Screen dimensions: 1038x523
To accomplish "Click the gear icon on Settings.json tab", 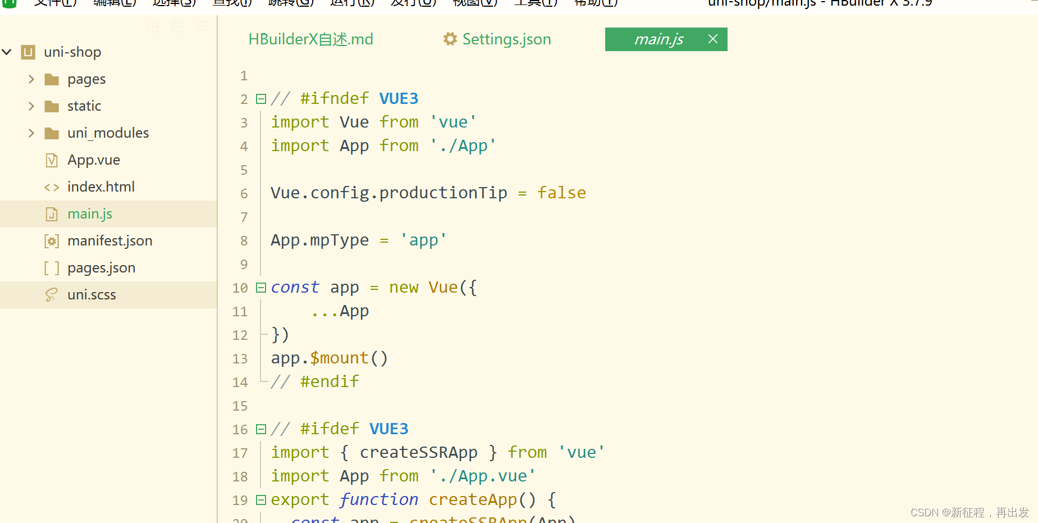I will coord(450,39).
